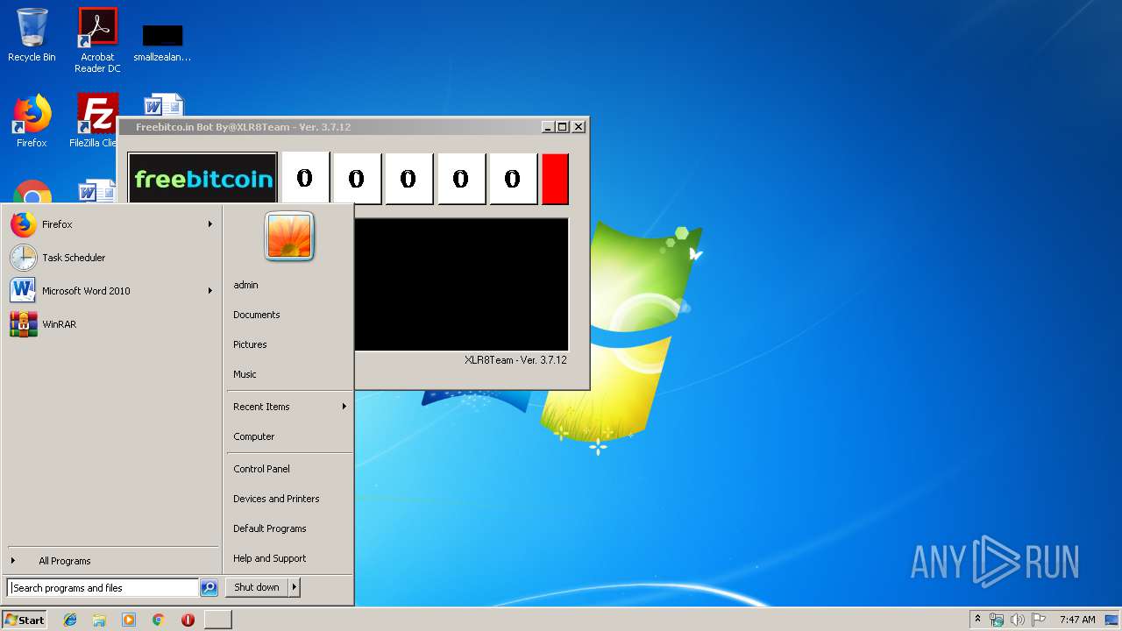Open Opera browser from taskbar
The width and height of the screenshot is (1122, 631).
[x=188, y=620]
